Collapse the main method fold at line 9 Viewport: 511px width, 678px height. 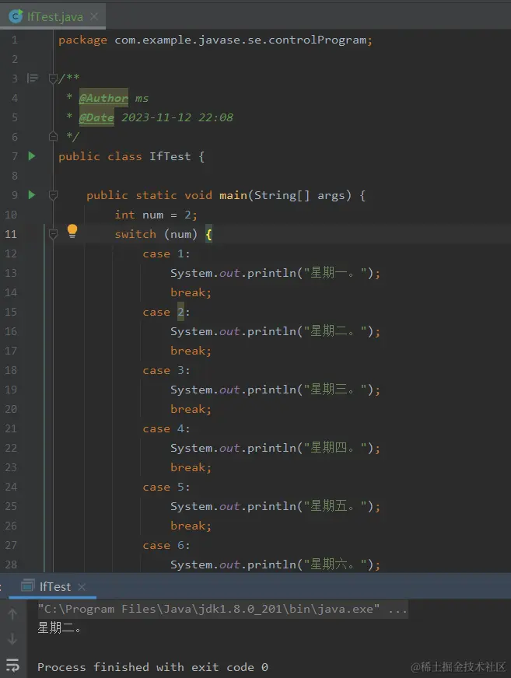53,195
